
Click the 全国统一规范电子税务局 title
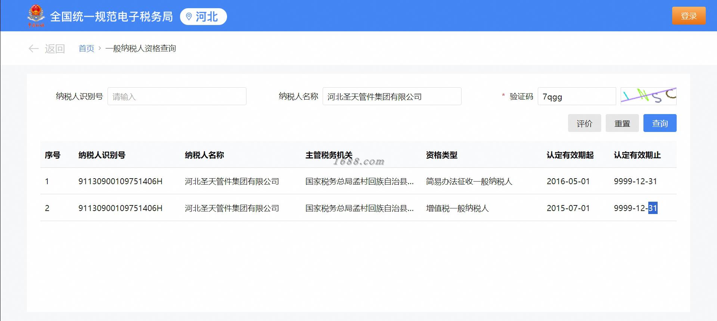pos(111,17)
